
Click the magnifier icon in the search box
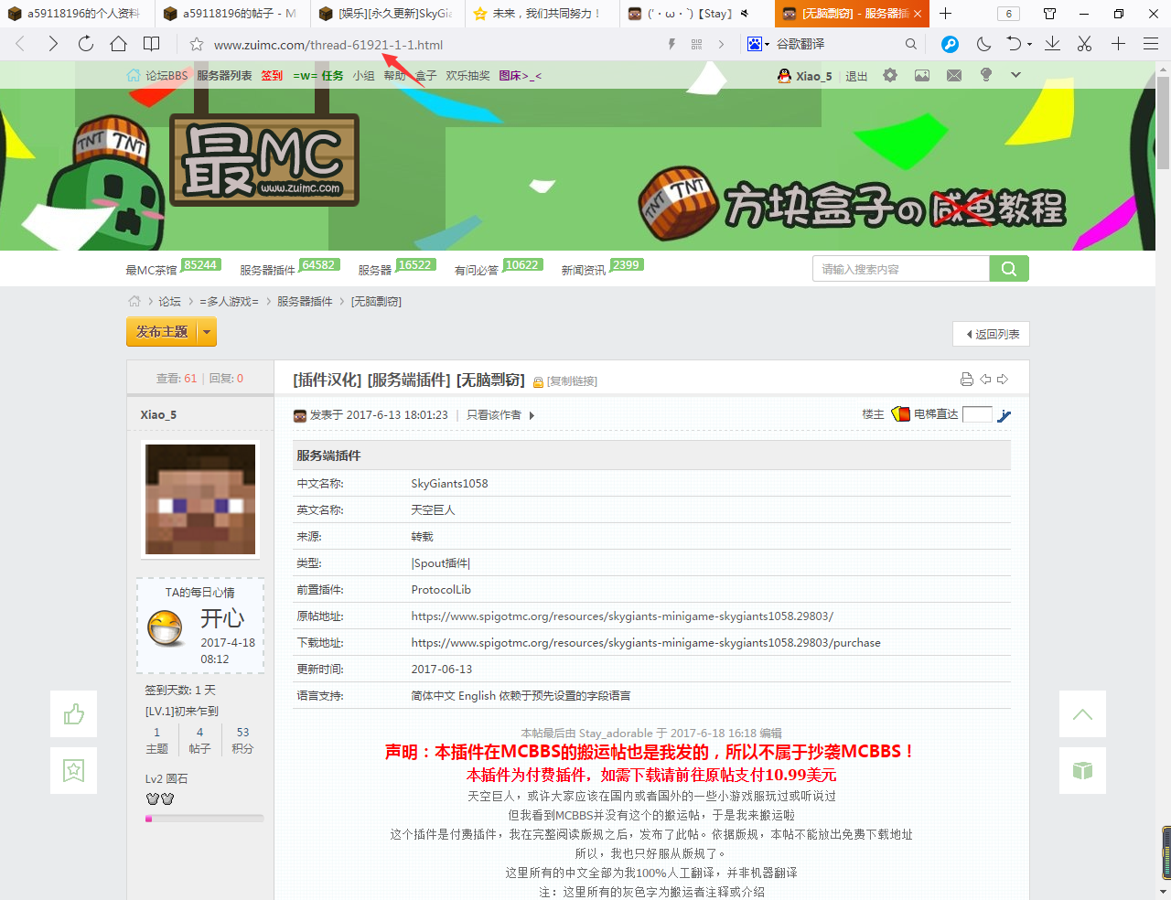pyautogui.click(x=910, y=44)
